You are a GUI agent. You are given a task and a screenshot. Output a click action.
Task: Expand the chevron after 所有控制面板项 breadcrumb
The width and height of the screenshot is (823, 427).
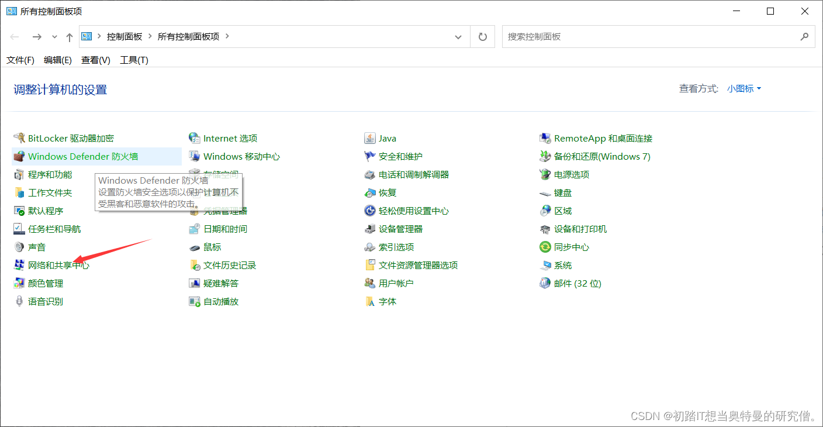227,36
